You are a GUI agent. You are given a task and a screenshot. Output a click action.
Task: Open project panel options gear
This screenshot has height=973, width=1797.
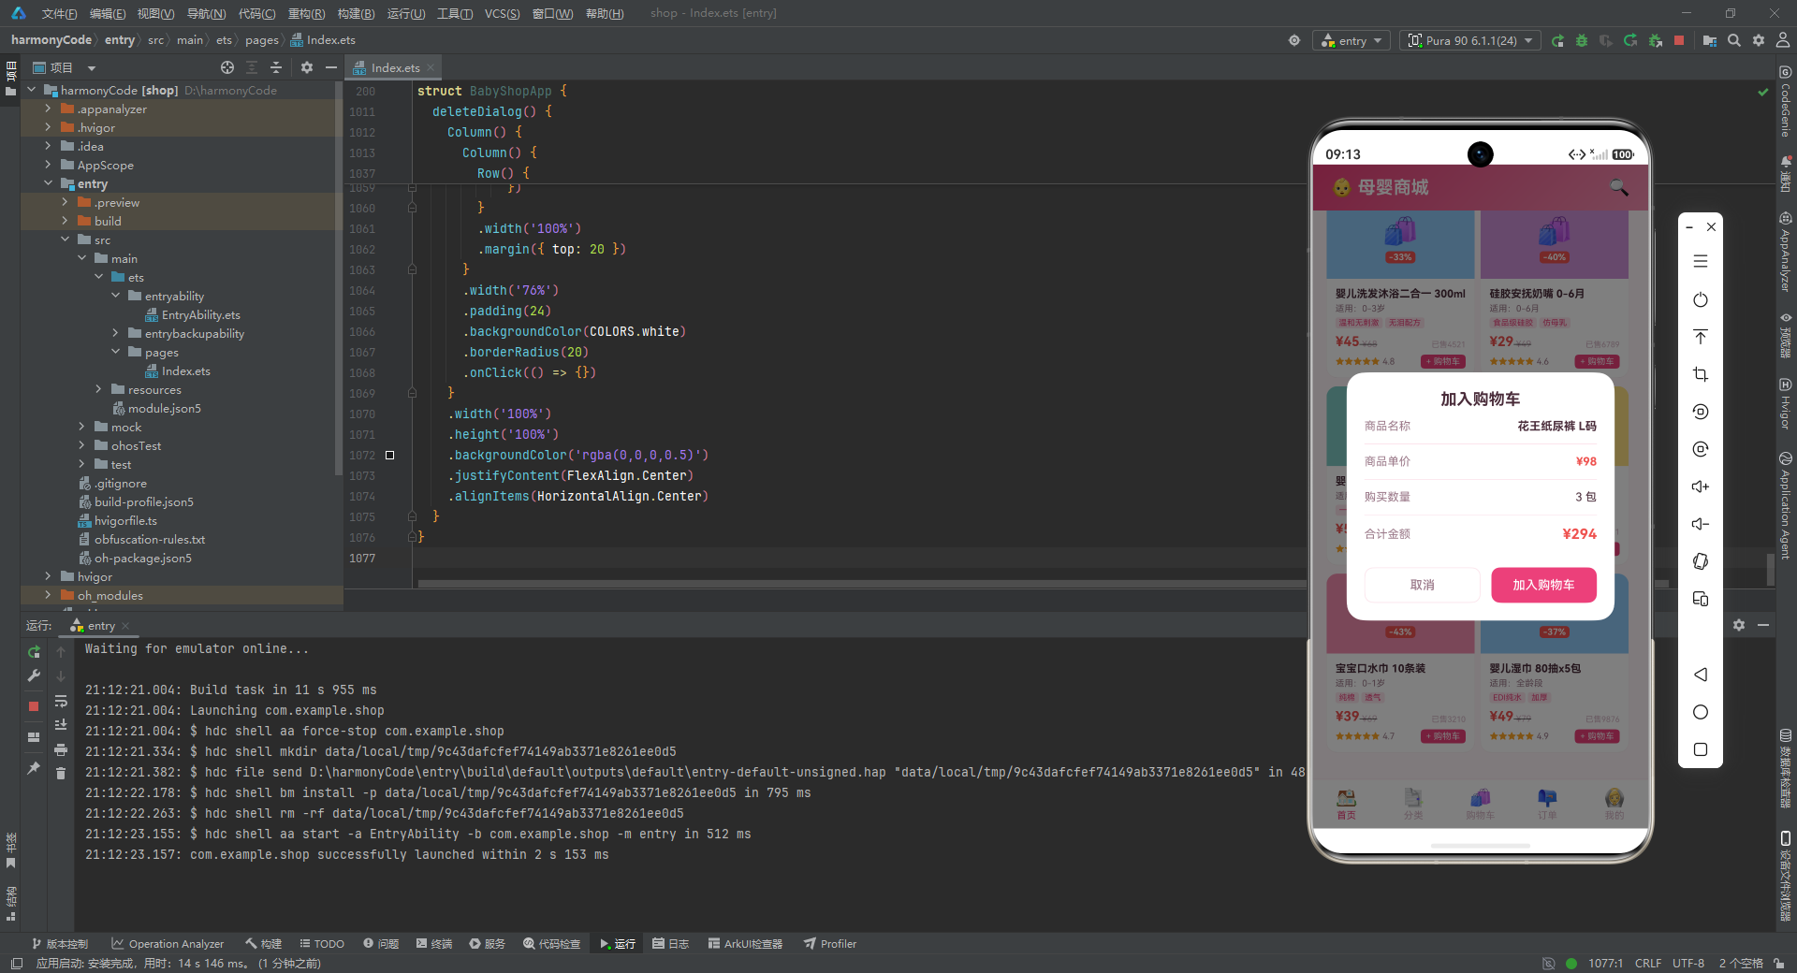307,67
